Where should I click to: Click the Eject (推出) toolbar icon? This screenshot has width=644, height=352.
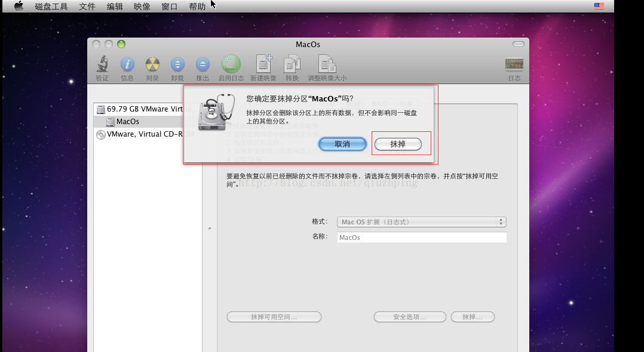(203, 64)
